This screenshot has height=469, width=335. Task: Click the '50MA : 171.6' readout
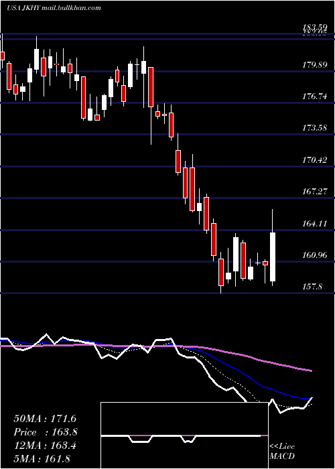[x=45, y=419]
